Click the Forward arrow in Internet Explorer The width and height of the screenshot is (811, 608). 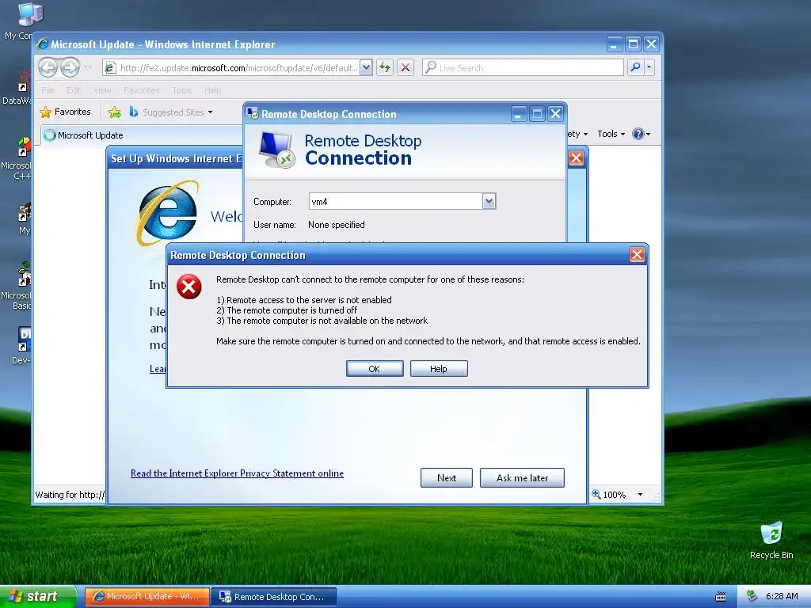click(70, 67)
